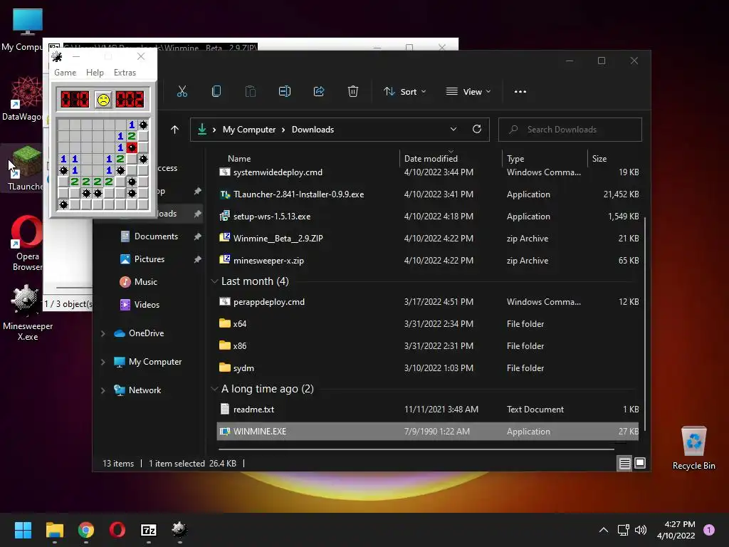Click the Paste icon in Explorer toolbar

point(251,92)
